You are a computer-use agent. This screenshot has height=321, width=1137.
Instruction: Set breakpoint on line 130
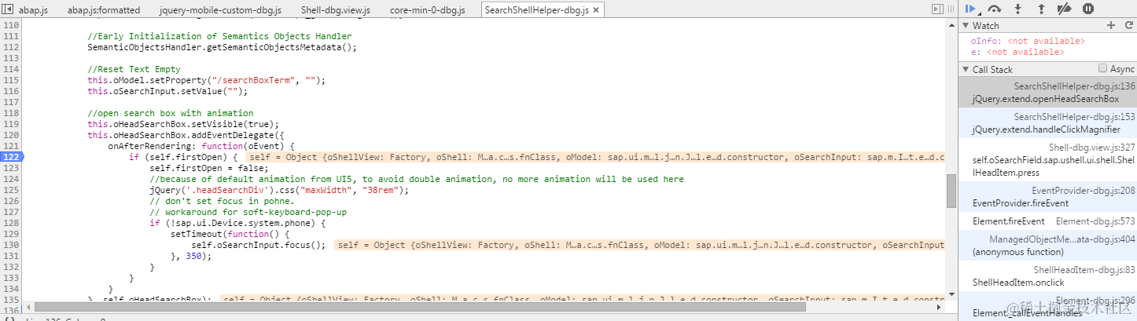click(11, 245)
